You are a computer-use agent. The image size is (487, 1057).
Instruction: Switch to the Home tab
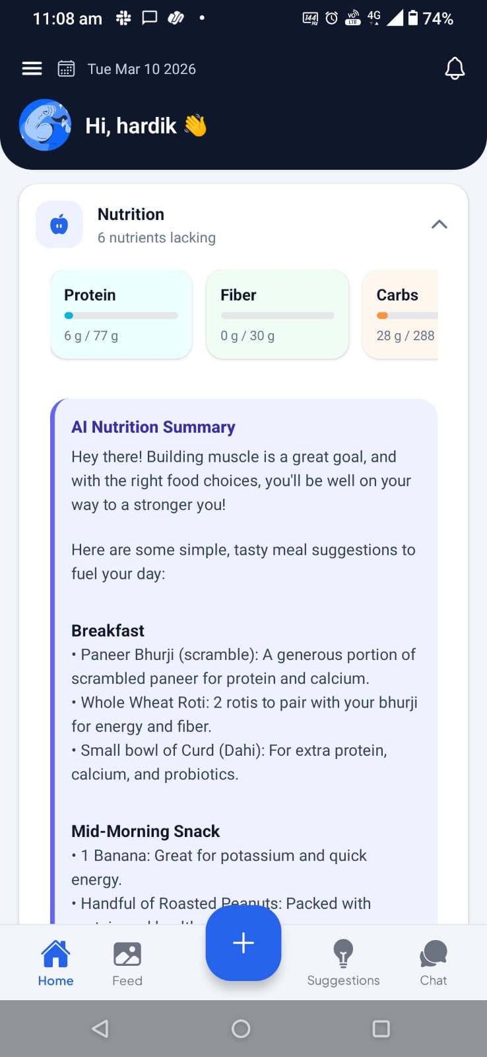pyautogui.click(x=55, y=963)
